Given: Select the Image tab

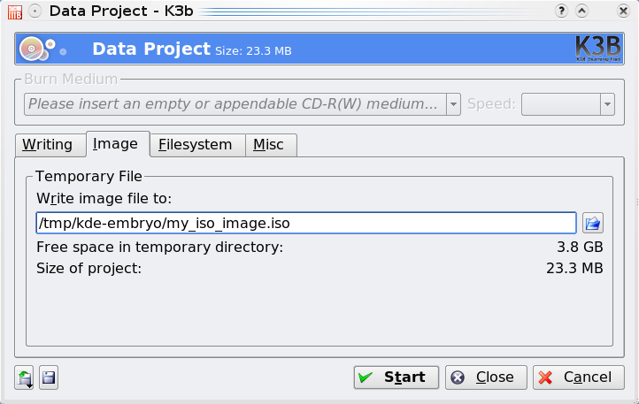Looking at the screenshot, I should (x=115, y=144).
